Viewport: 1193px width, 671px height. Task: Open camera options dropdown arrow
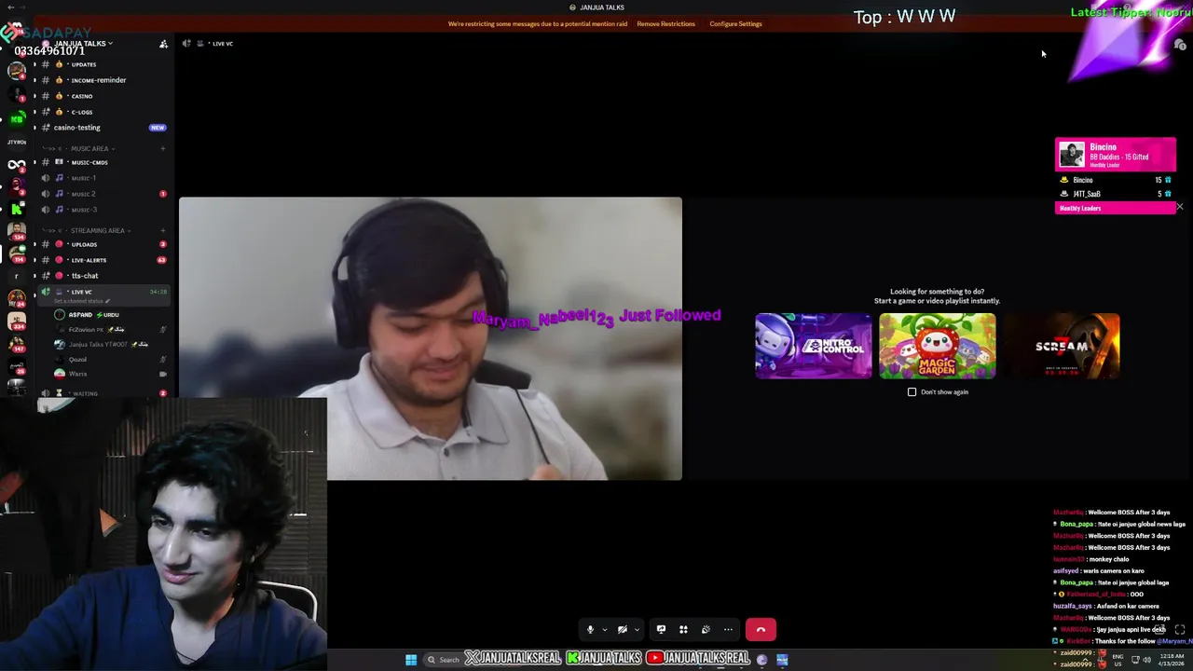[x=637, y=630]
